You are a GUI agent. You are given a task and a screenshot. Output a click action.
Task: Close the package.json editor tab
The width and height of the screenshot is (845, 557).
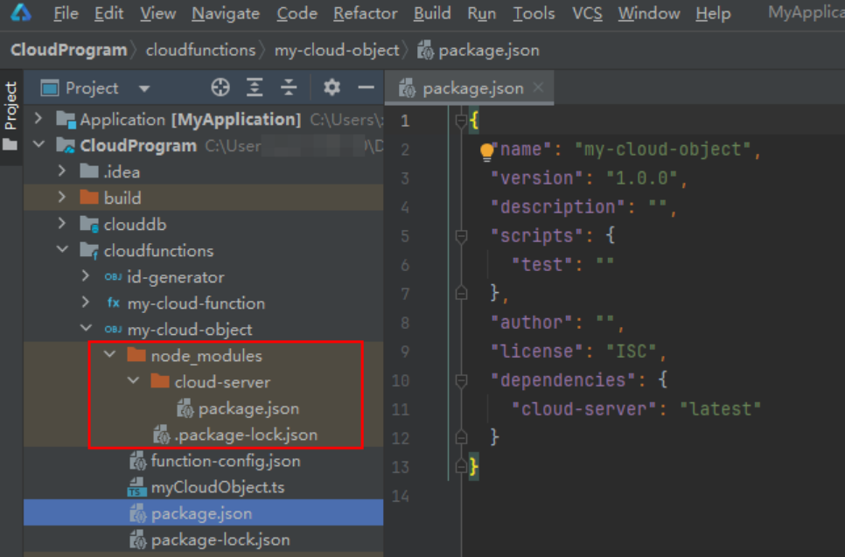(x=538, y=87)
